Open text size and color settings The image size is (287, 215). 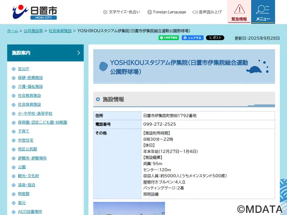pos(122,12)
